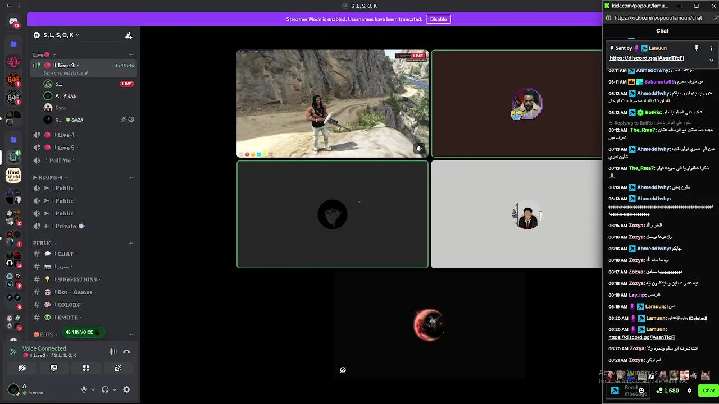Open the LIVE game stream tile
The image size is (719, 404).
333,104
